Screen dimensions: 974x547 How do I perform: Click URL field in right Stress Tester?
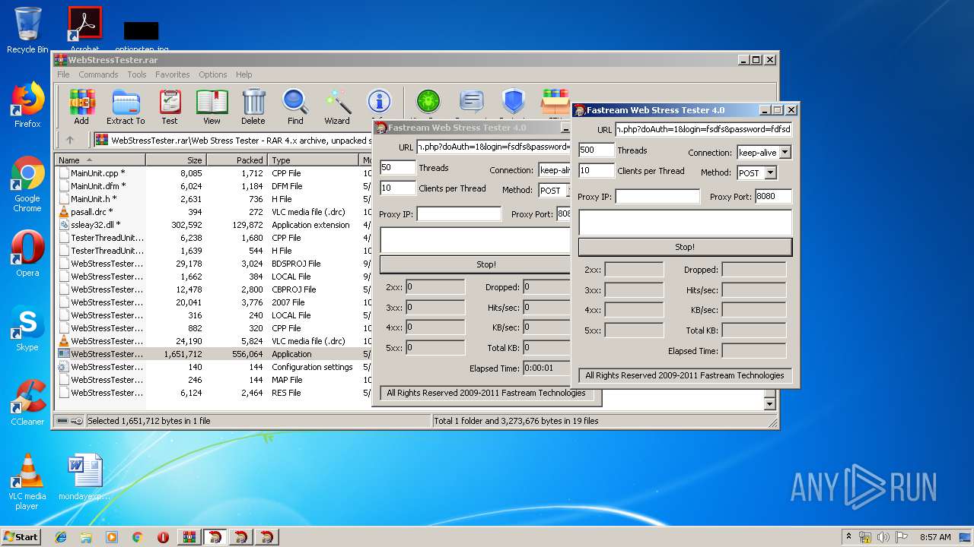[703, 129]
